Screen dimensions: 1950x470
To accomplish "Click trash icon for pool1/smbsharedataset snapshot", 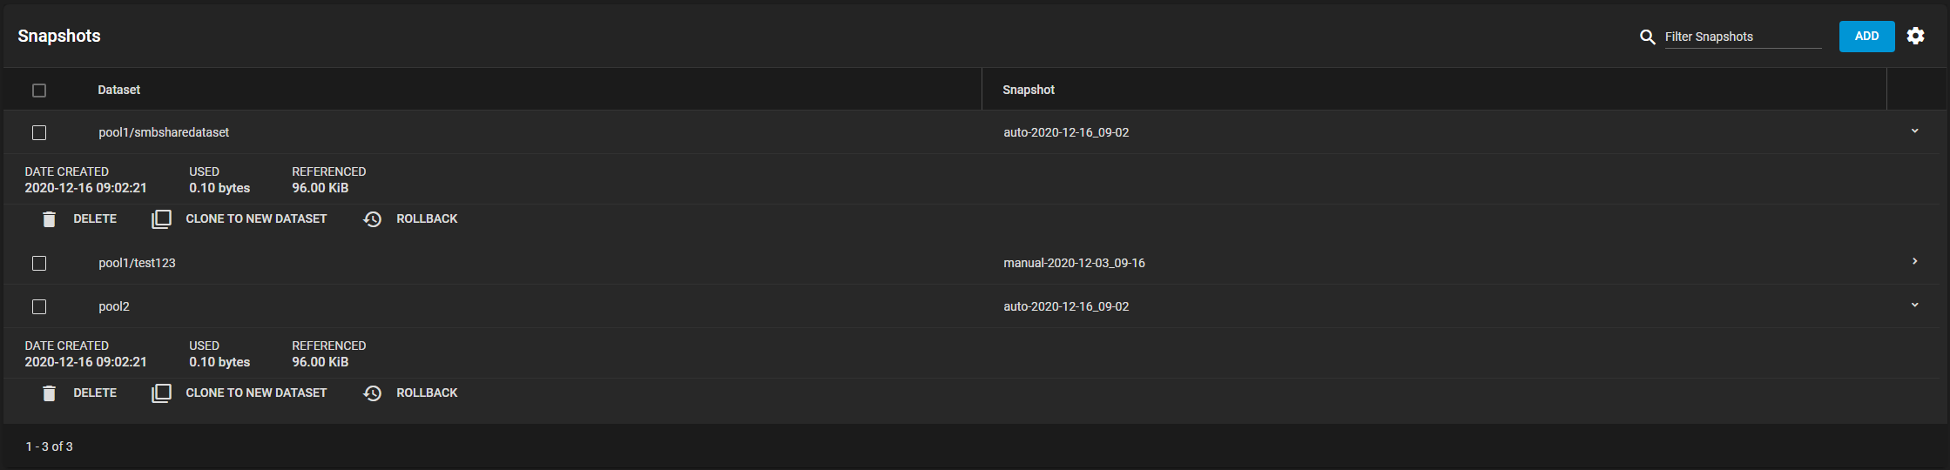I will pyautogui.click(x=50, y=219).
